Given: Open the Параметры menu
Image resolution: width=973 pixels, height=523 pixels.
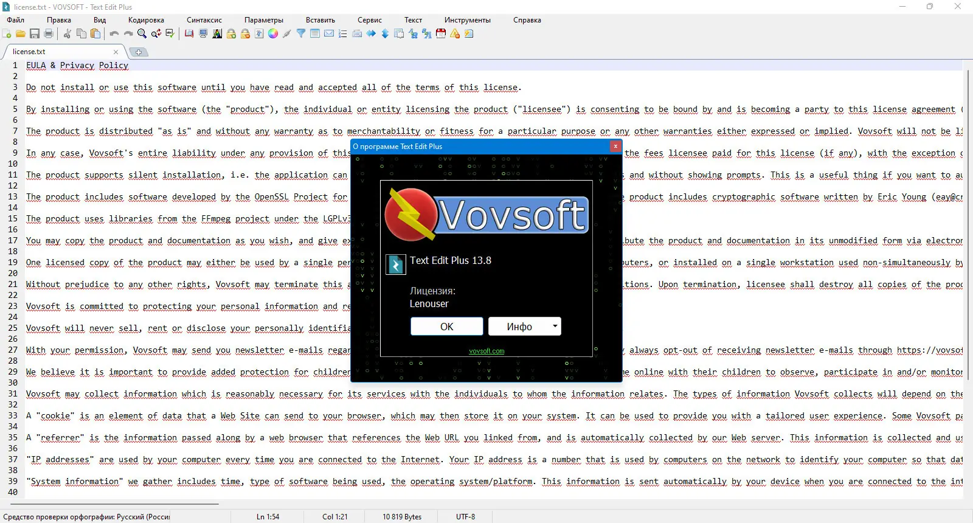Looking at the screenshot, I should pyautogui.click(x=264, y=20).
